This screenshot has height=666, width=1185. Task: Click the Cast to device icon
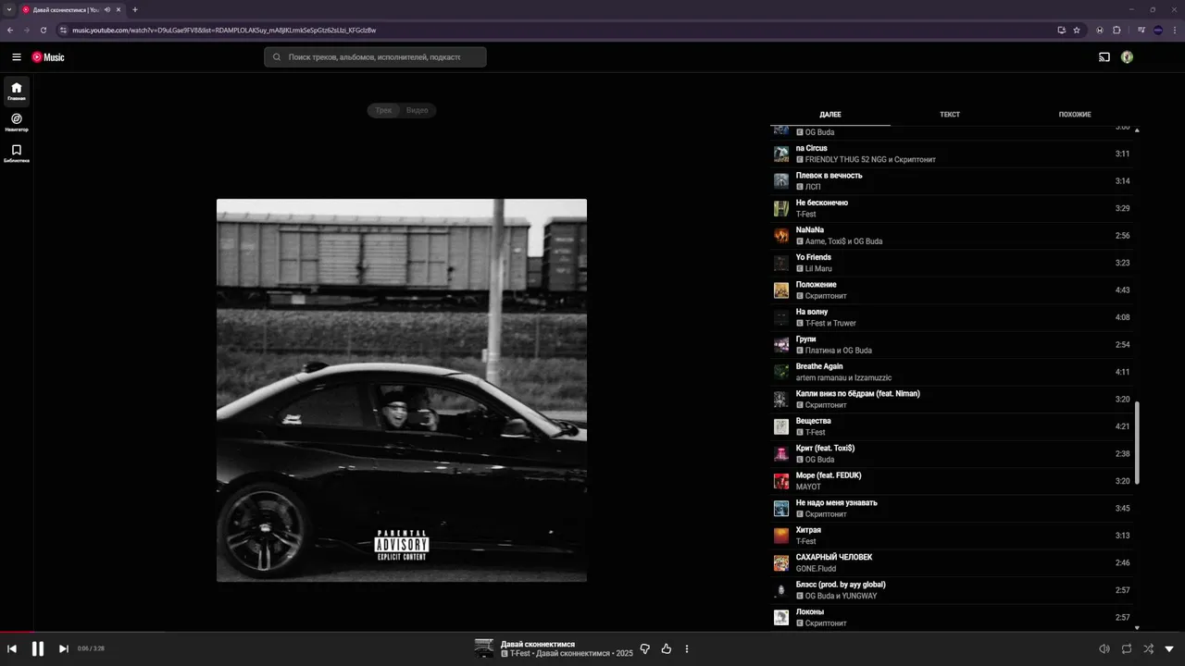pyautogui.click(x=1104, y=57)
